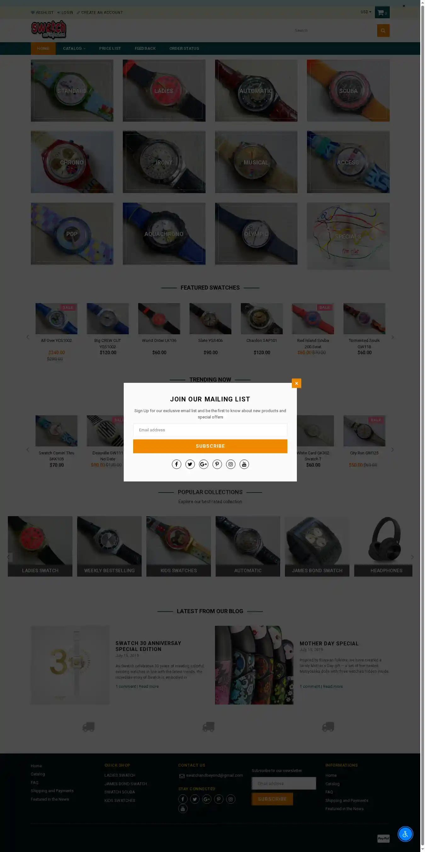
Task: Click the Twitter icon in mailing list popup
Action: [190, 464]
